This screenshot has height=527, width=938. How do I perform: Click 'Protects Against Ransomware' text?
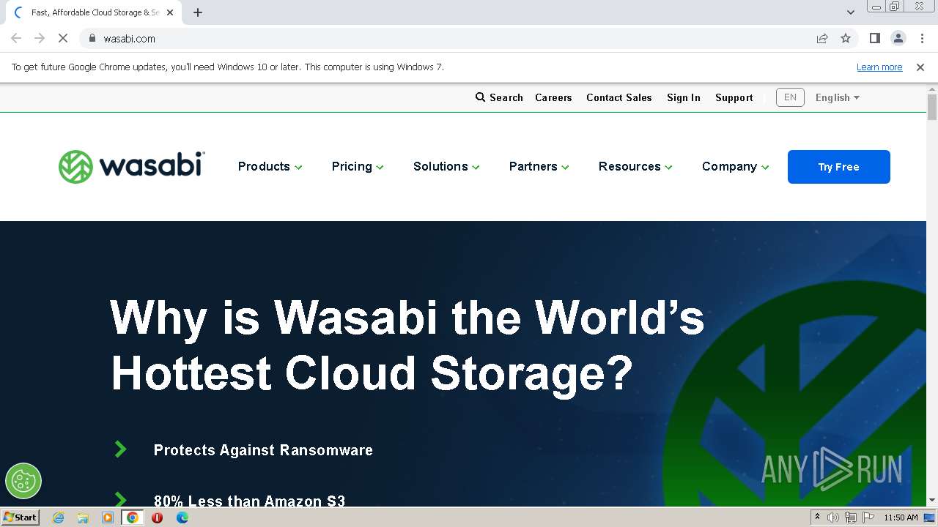[263, 450]
